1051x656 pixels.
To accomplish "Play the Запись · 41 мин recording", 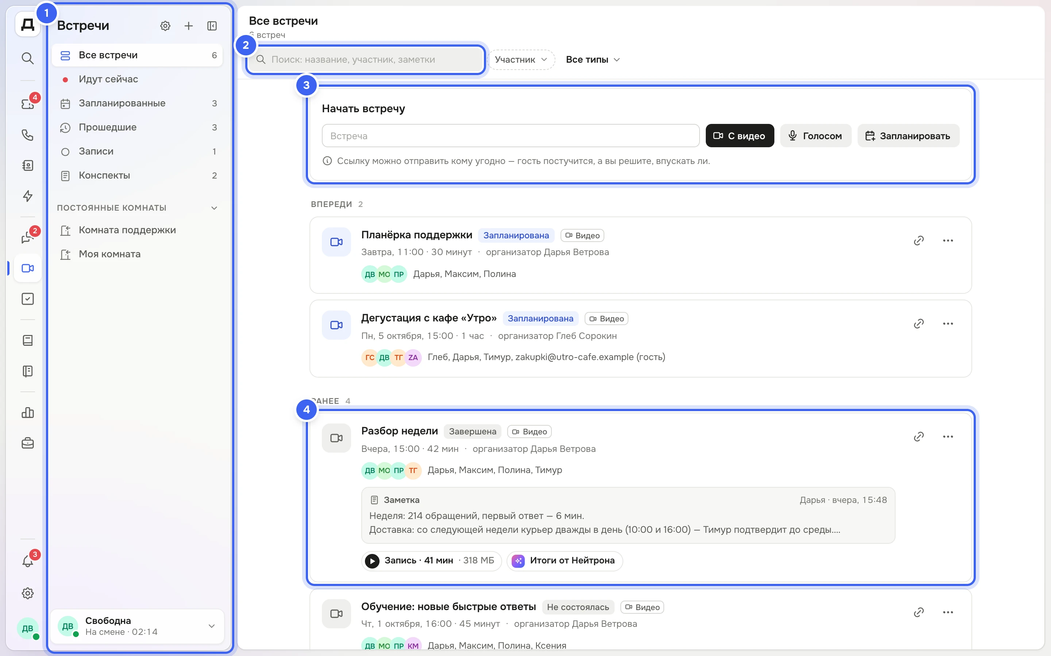I will [431, 561].
